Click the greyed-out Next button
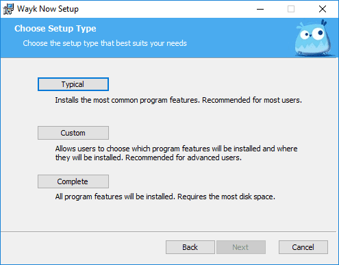Viewport: 339px width, 265px height. pos(241,247)
